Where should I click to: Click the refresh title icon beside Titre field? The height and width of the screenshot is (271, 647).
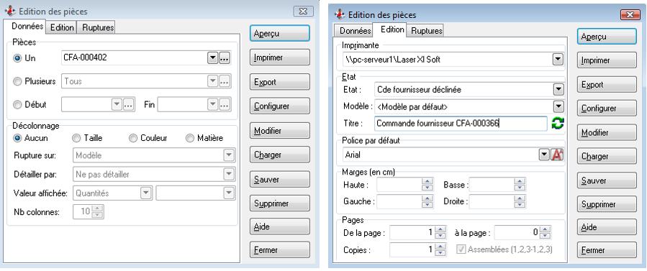[558, 123]
